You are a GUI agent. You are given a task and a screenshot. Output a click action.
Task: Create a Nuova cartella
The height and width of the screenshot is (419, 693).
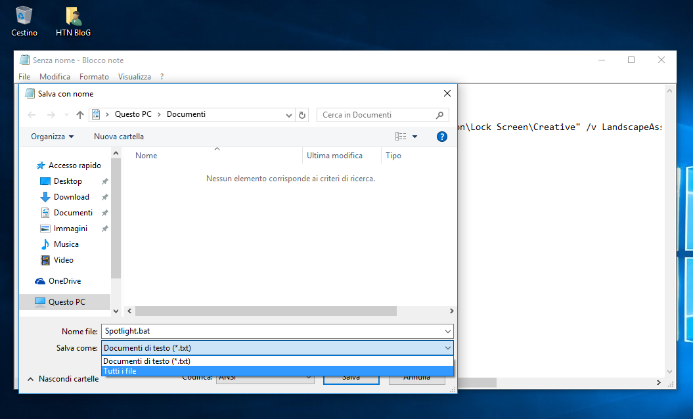click(119, 137)
